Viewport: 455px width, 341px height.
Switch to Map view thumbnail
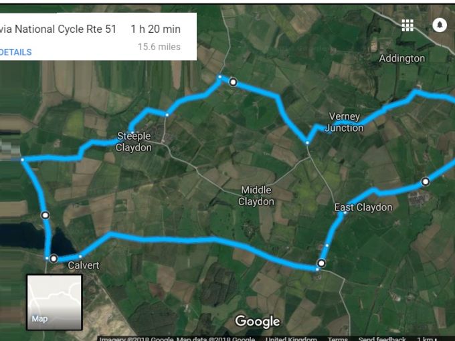coord(55,302)
